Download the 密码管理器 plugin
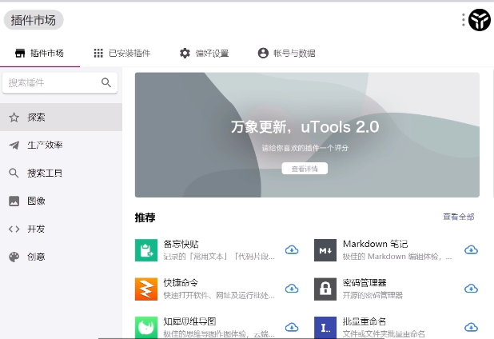Viewport: 494px width, 339px height. pos(471,289)
